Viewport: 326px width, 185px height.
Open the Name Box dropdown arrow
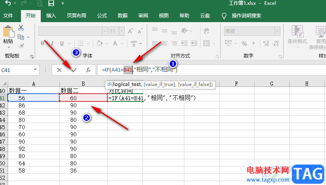click(35, 70)
